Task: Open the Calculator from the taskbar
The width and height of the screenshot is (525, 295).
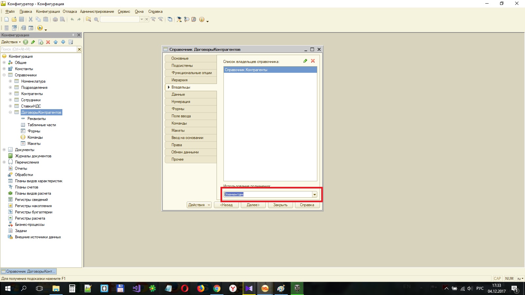Action: [x=72, y=288]
